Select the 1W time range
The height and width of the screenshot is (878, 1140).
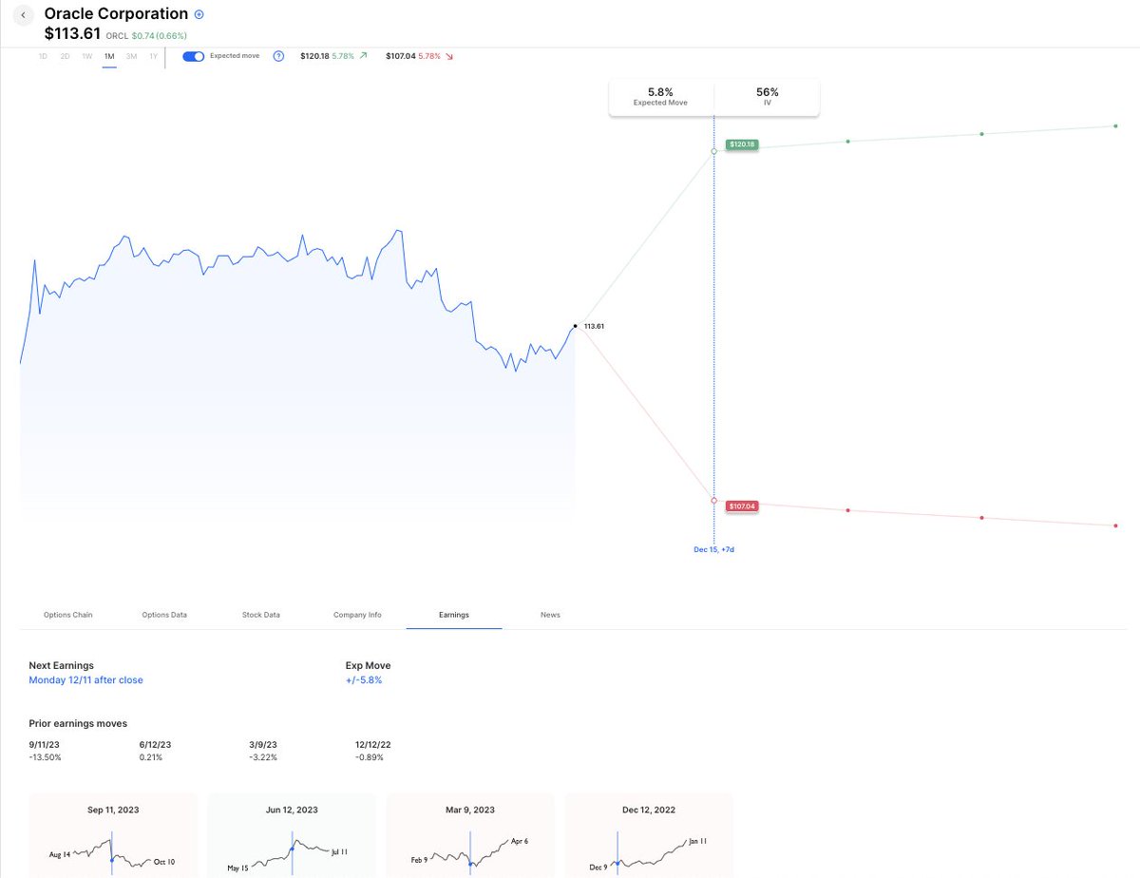click(86, 56)
